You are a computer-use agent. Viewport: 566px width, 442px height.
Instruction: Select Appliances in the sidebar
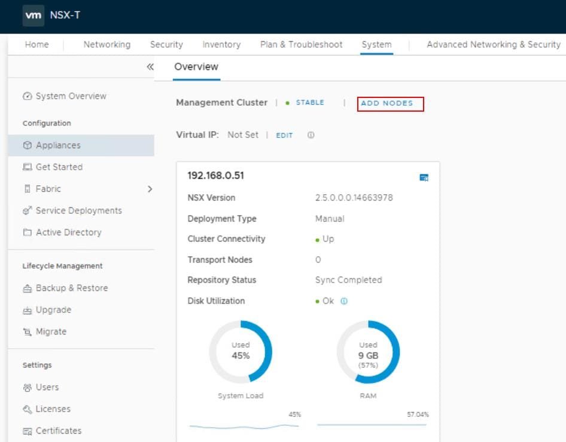click(x=57, y=145)
